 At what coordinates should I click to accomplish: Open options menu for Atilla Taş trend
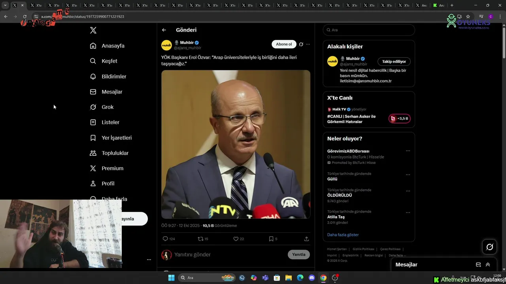point(408,213)
